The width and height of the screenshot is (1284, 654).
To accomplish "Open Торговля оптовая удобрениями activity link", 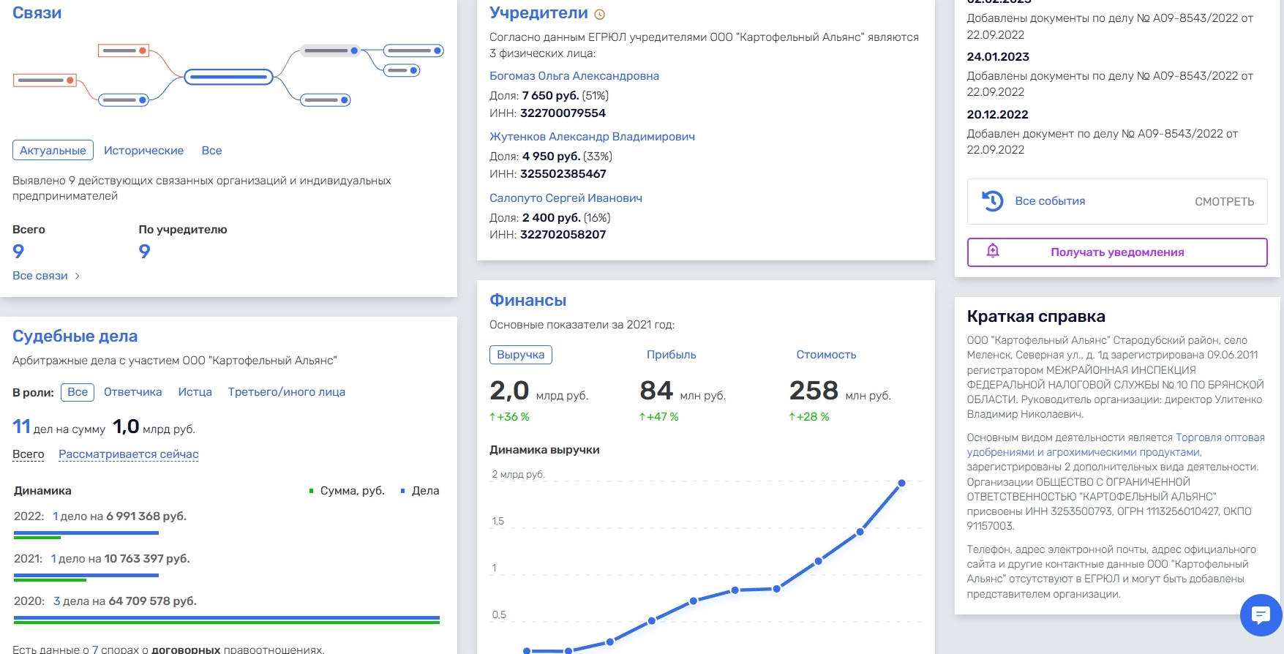I will coord(1116,445).
